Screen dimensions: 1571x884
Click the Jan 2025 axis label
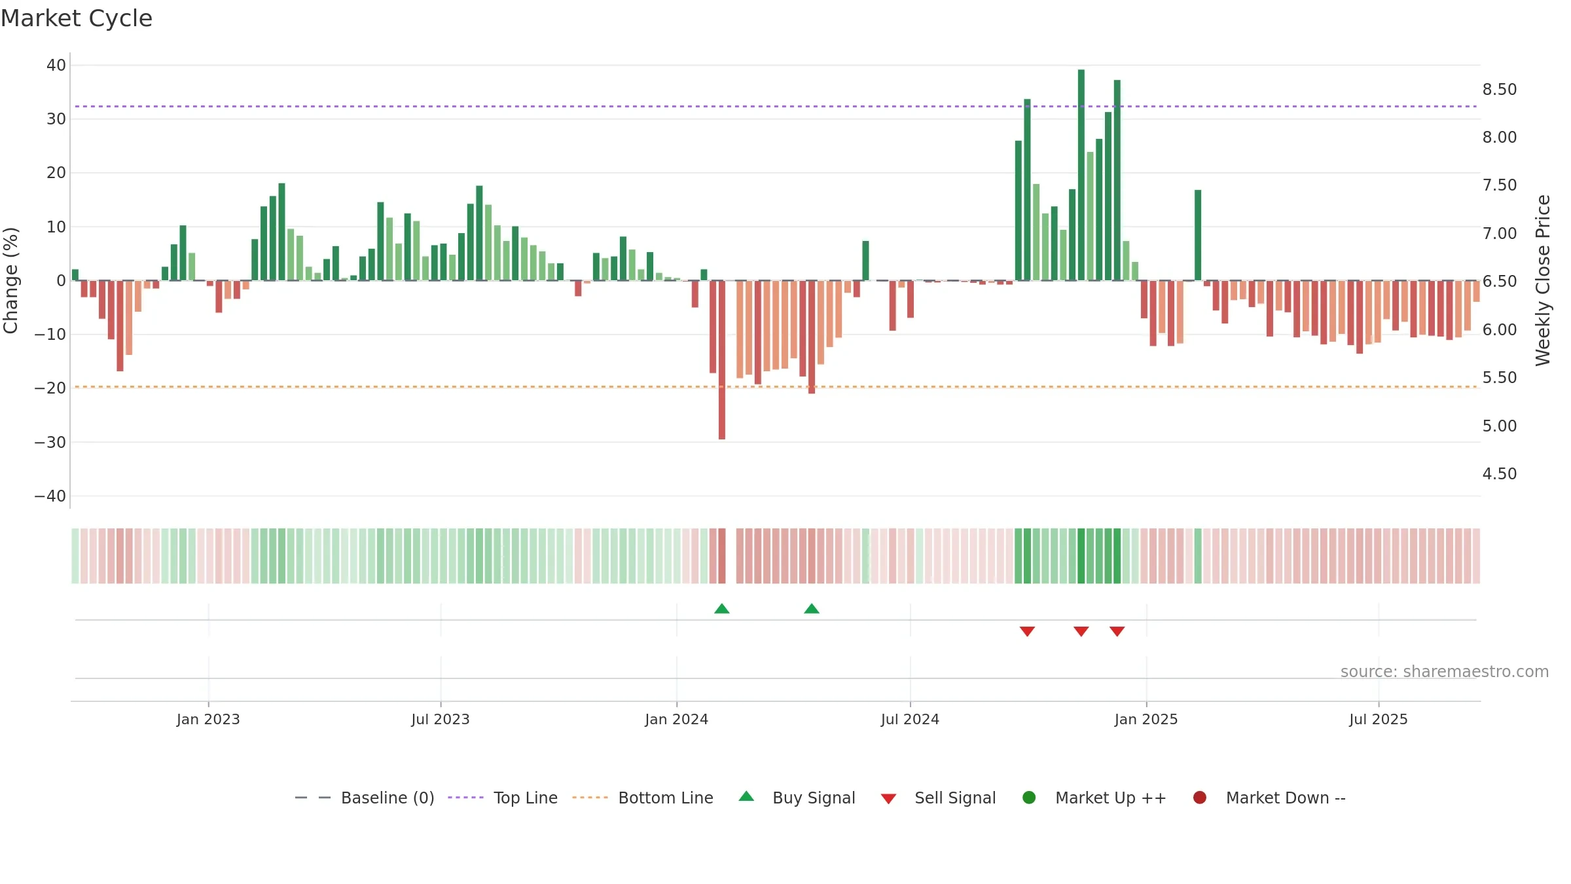[1146, 720]
